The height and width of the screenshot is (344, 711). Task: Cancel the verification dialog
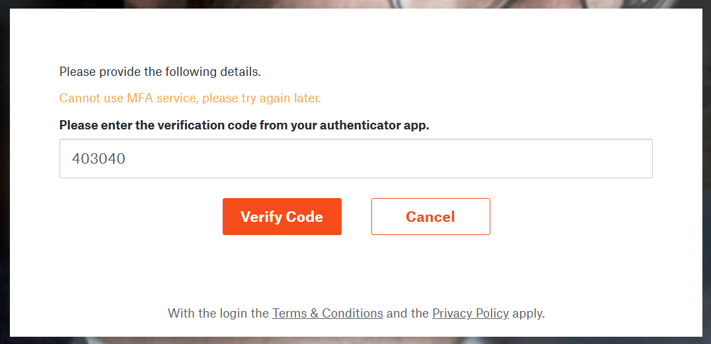click(430, 217)
